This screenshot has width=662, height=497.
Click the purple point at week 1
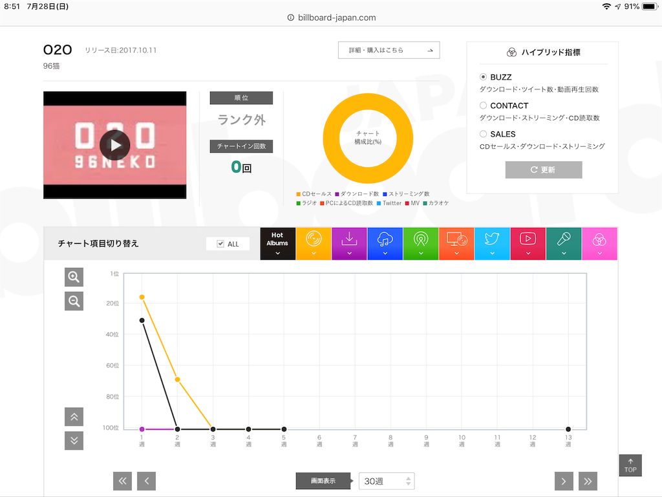142,430
